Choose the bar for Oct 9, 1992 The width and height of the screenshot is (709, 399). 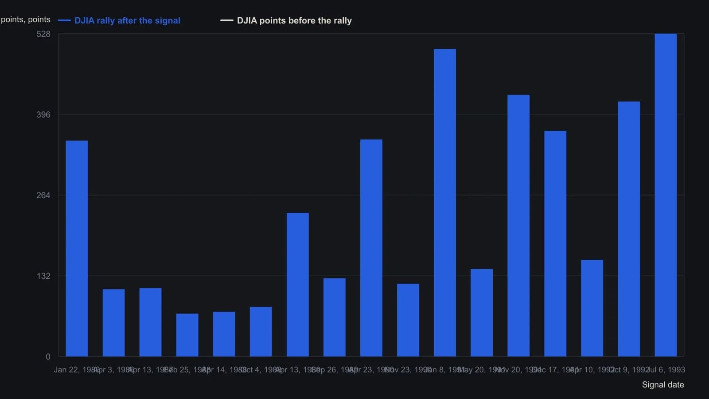(628, 229)
